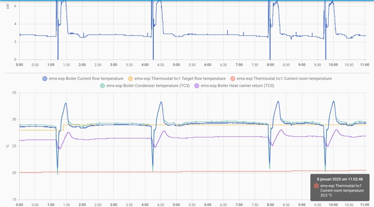The image size is (374, 207).
Task: Toggle the Boiler Current flow temperature legend swatch
Action: [45, 79]
